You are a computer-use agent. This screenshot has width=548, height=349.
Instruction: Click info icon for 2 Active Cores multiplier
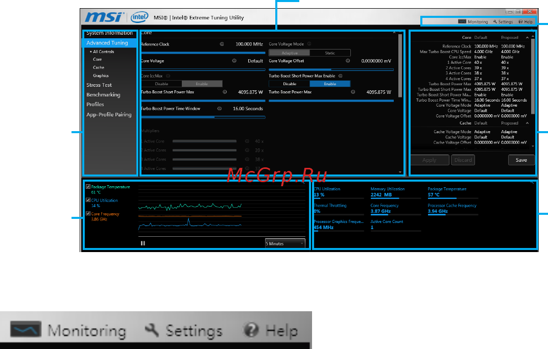(247, 150)
